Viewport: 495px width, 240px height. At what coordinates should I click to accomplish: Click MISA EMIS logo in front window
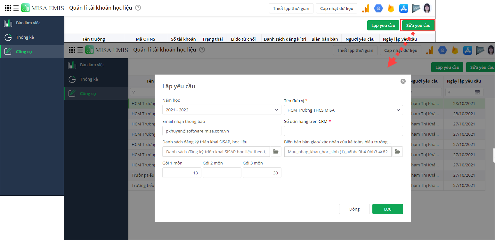click(x=107, y=50)
